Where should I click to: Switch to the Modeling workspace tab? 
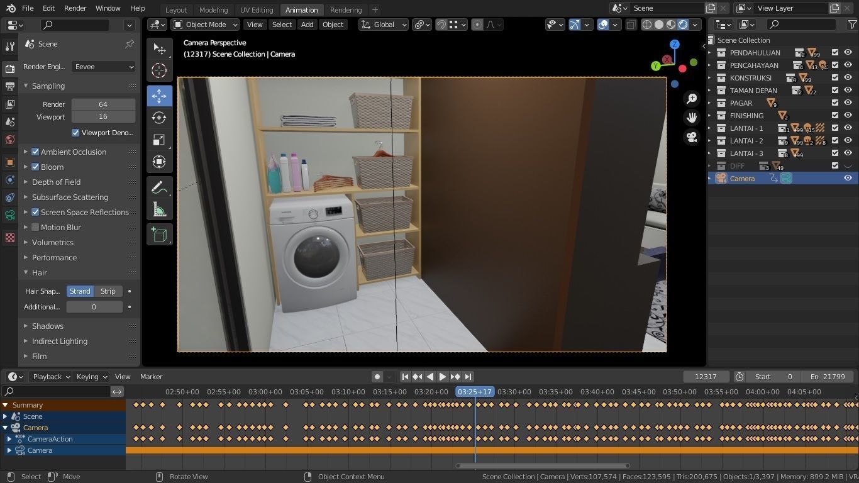(x=213, y=9)
